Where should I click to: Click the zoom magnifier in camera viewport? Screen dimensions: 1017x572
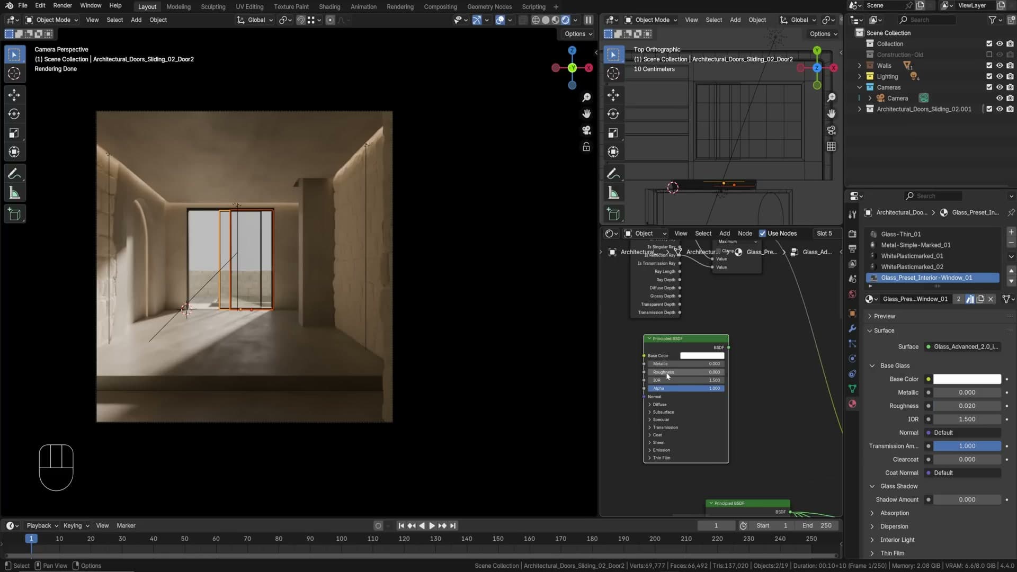[586, 97]
